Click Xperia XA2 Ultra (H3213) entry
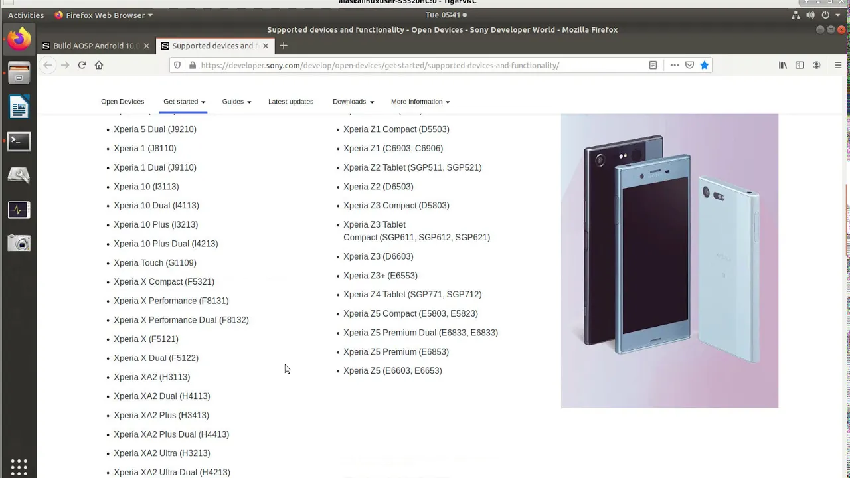Viewport: 850px width, 478px height. (161, 453)
